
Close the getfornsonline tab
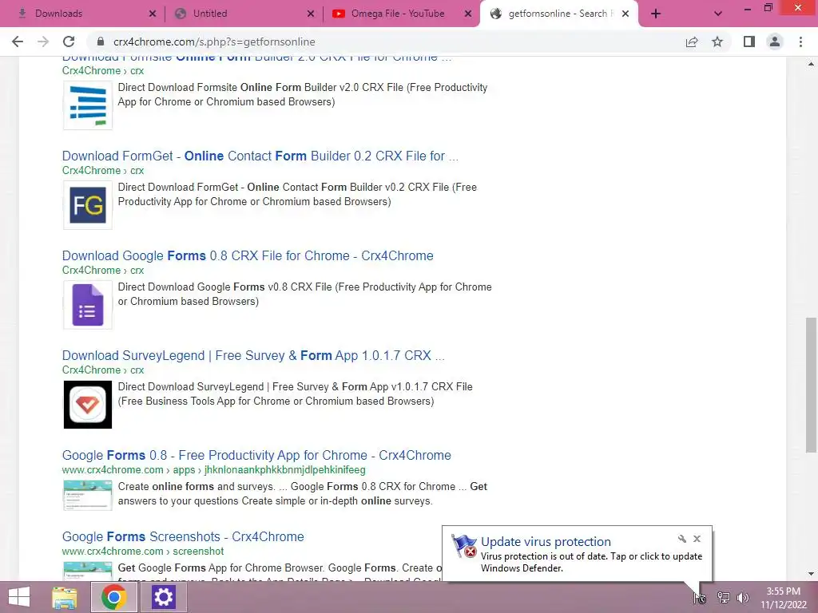625,14
